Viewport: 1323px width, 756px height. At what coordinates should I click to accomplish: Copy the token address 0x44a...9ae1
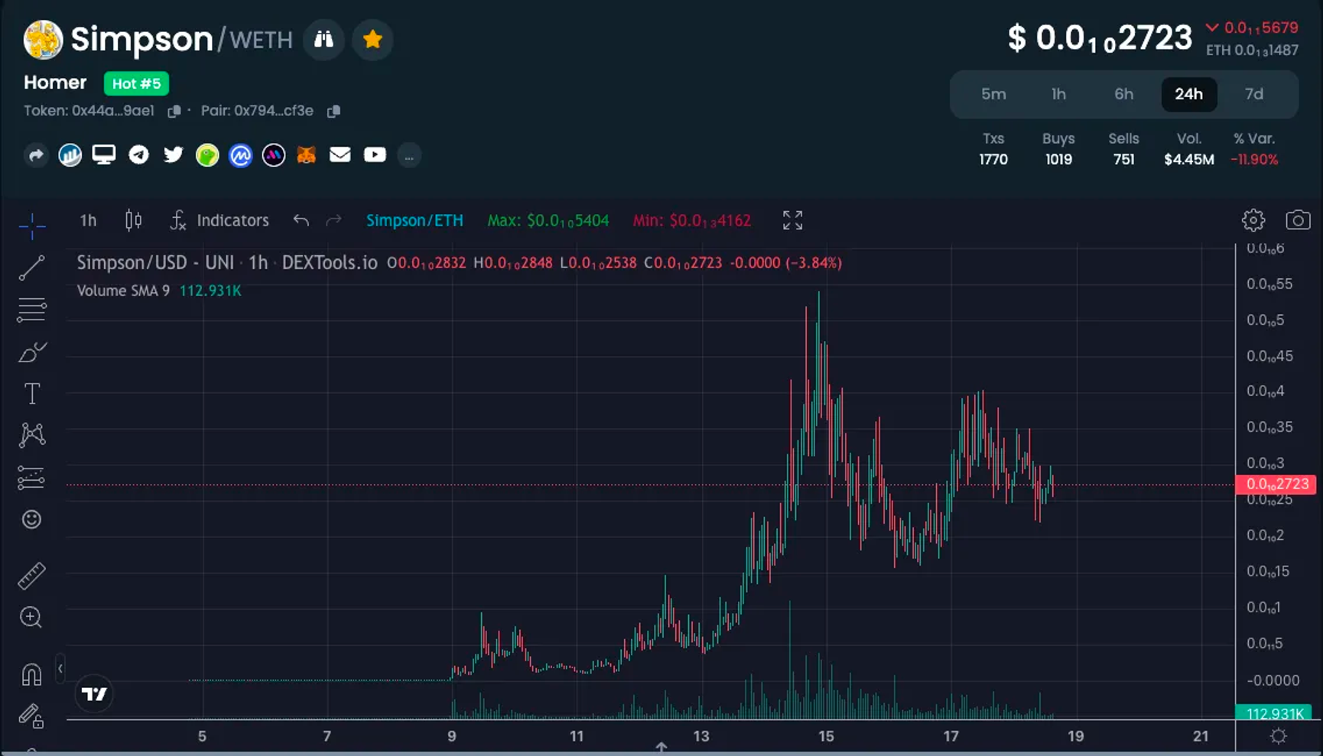(x=174, y=112)
